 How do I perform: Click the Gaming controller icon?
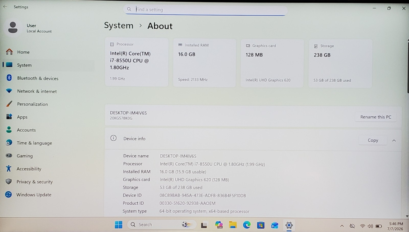9,156
